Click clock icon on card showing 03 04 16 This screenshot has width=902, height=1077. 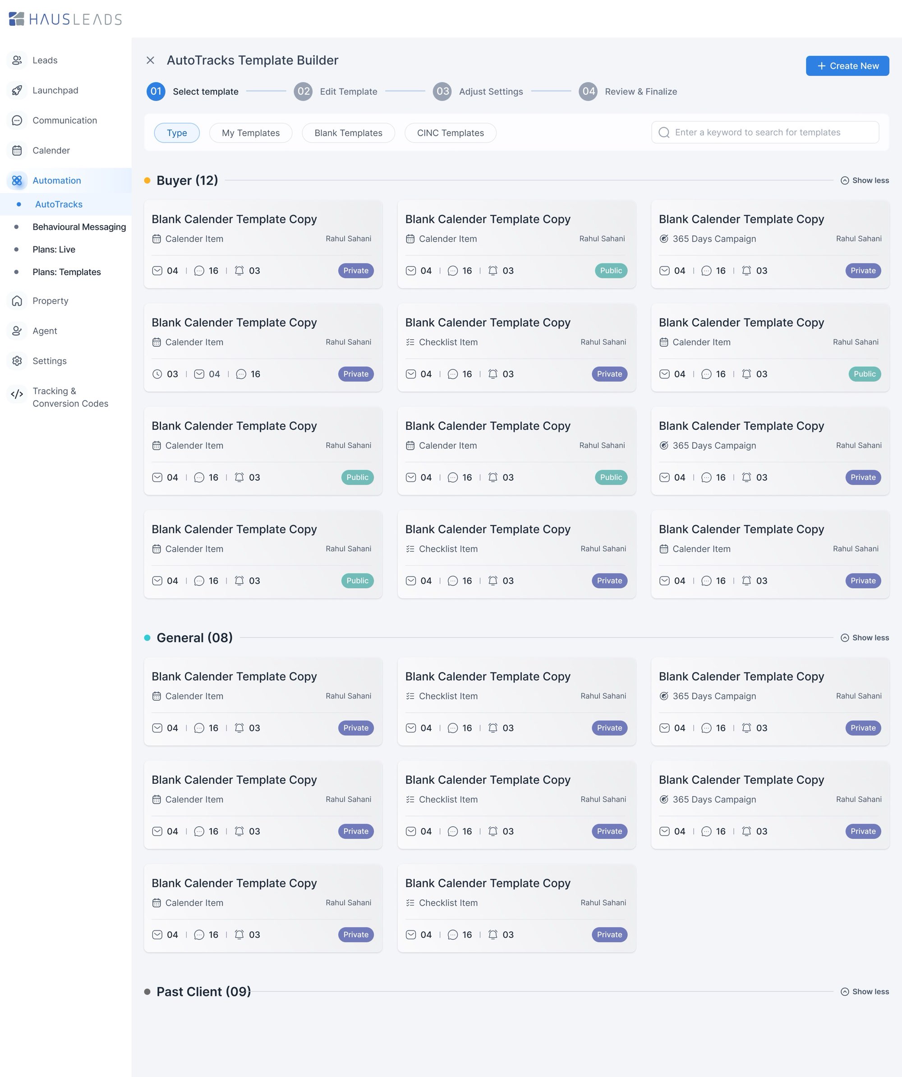click(x=157, y=374)
